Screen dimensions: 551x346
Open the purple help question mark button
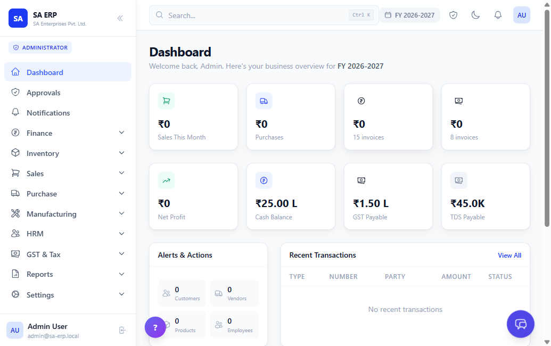tap(155, 327)
